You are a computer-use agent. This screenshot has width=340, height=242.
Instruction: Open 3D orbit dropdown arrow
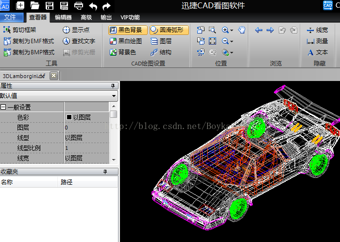(x=232, y=53)
